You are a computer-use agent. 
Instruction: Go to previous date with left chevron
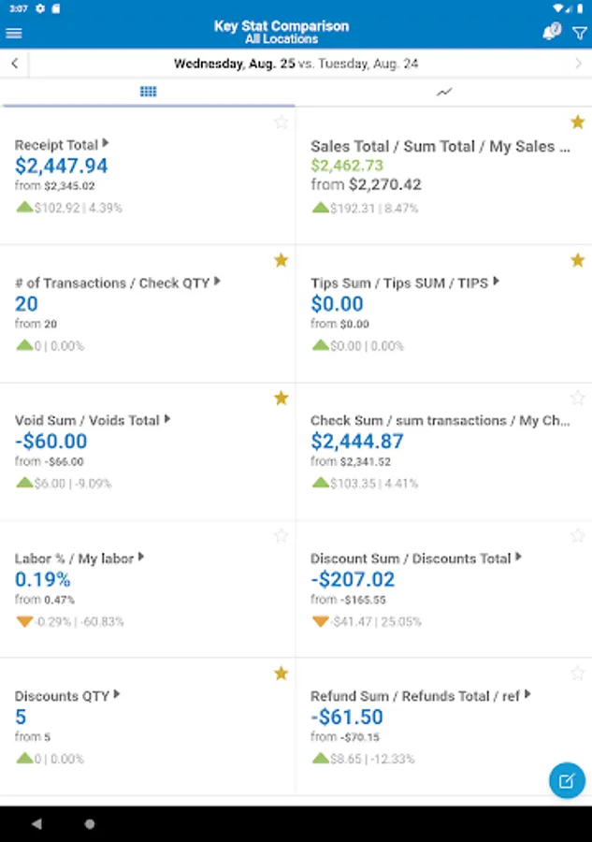click(15, 64)
